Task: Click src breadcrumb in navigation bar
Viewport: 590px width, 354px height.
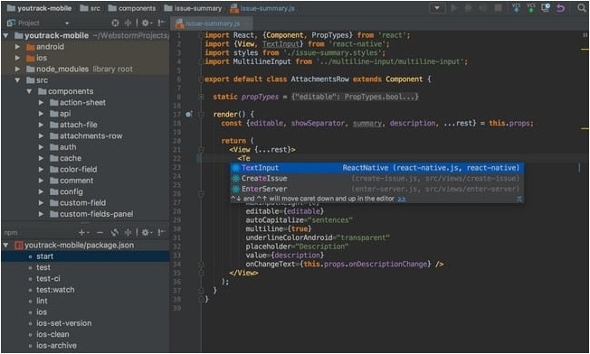Action: 90,8
